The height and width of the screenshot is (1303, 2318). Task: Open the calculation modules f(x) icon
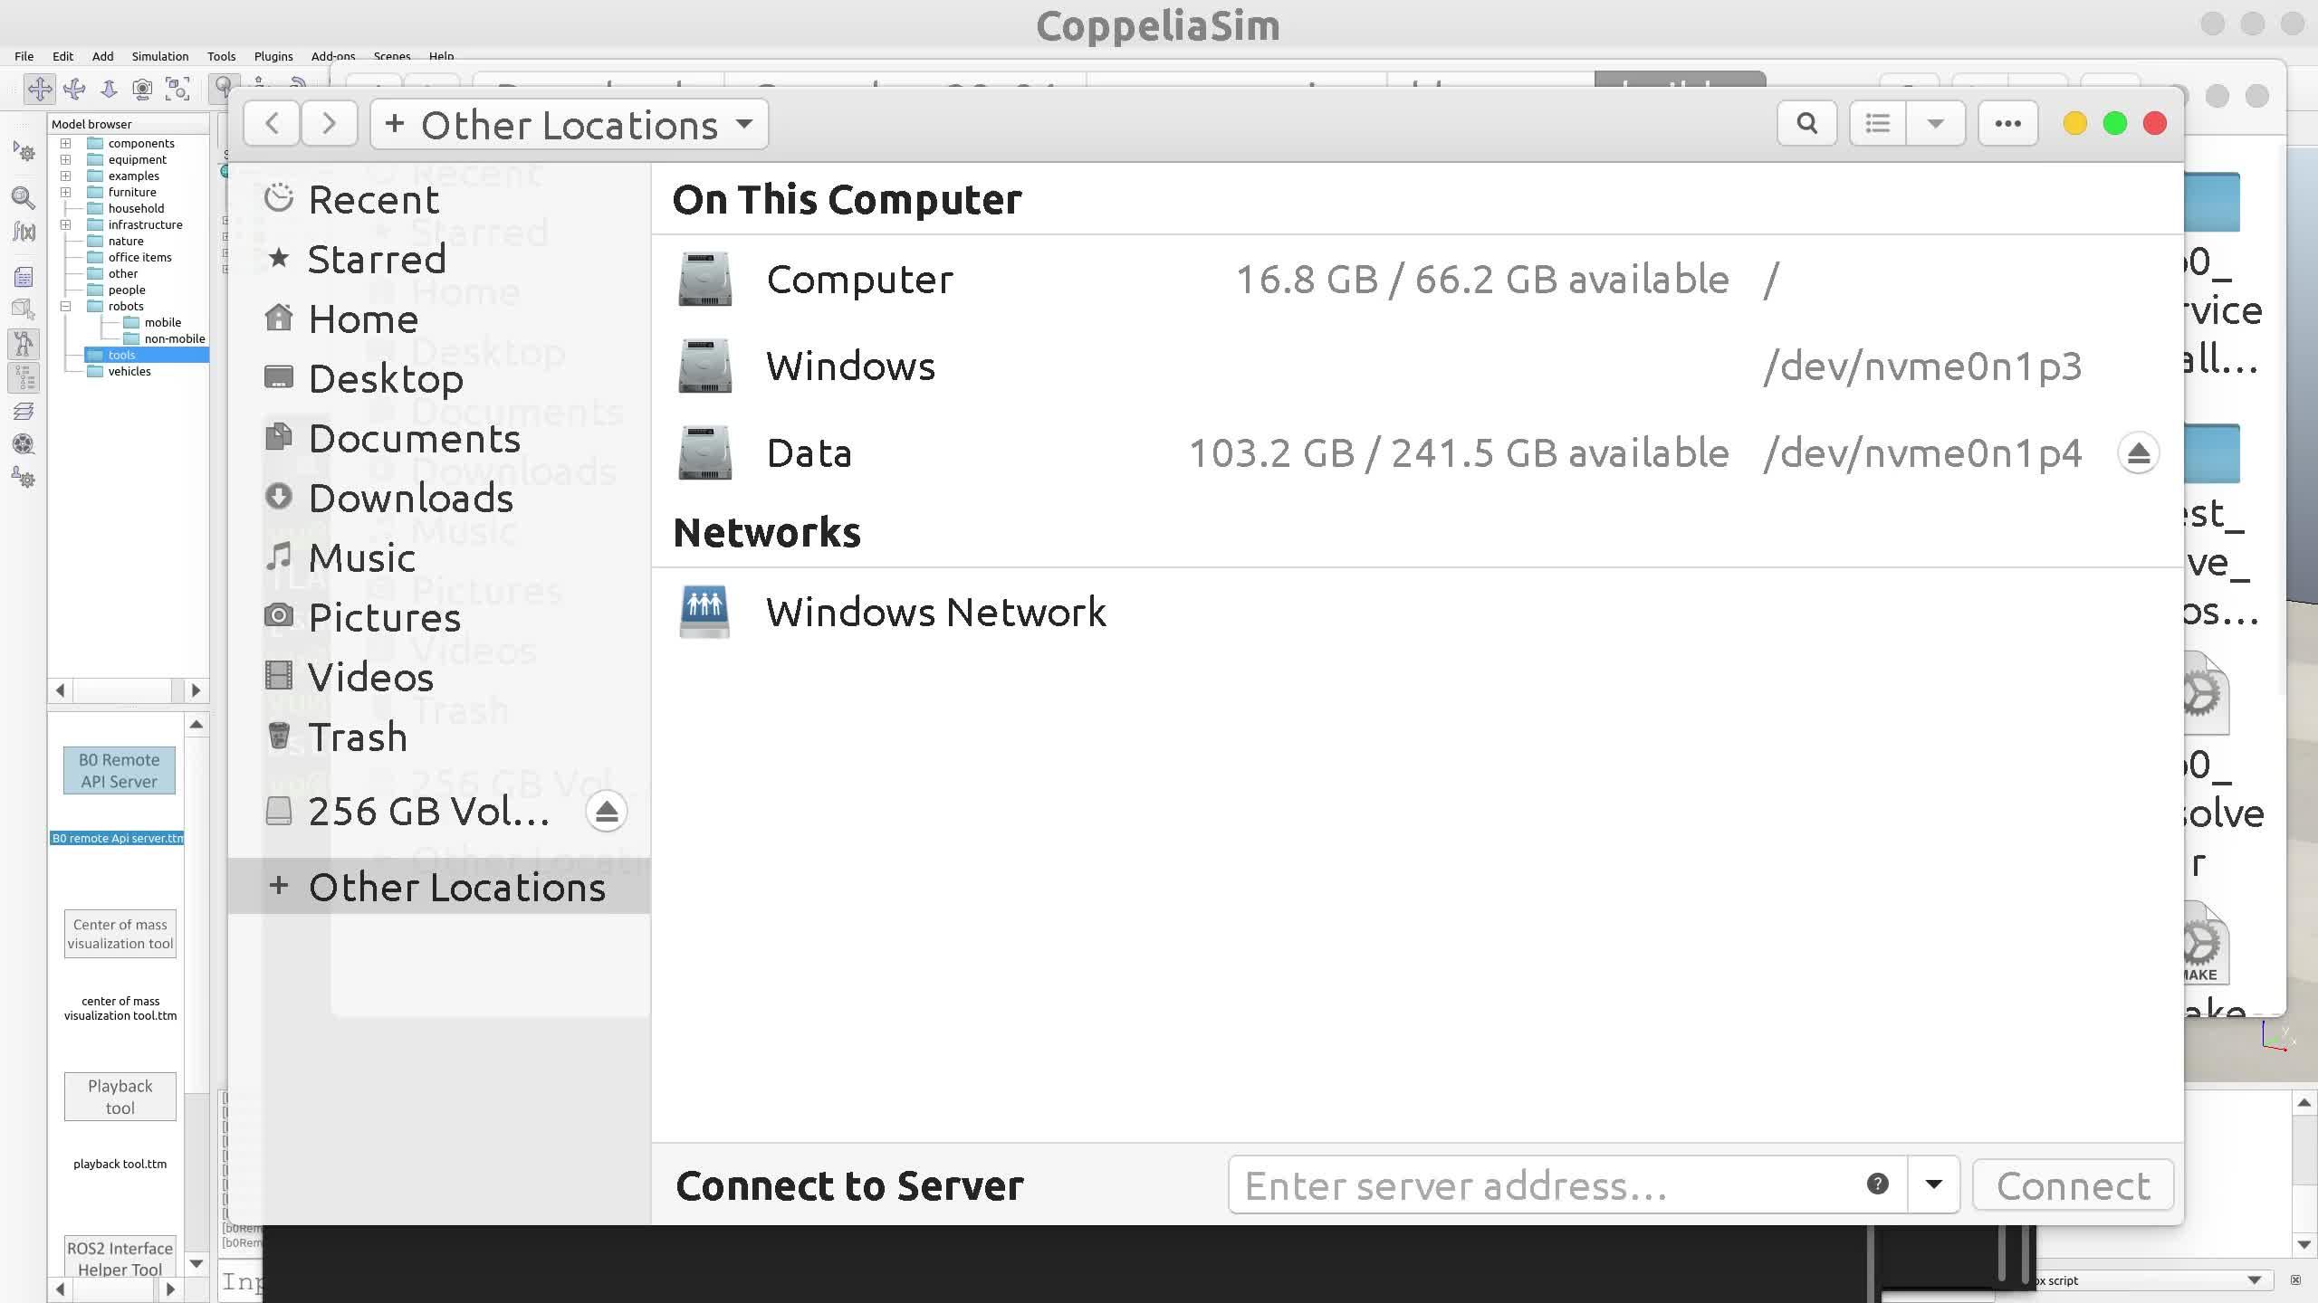click(24, 232)
